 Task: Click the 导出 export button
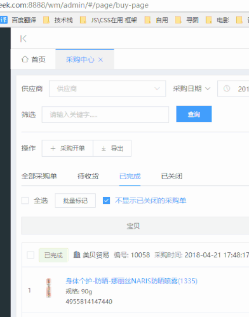(x=112, y=148)
